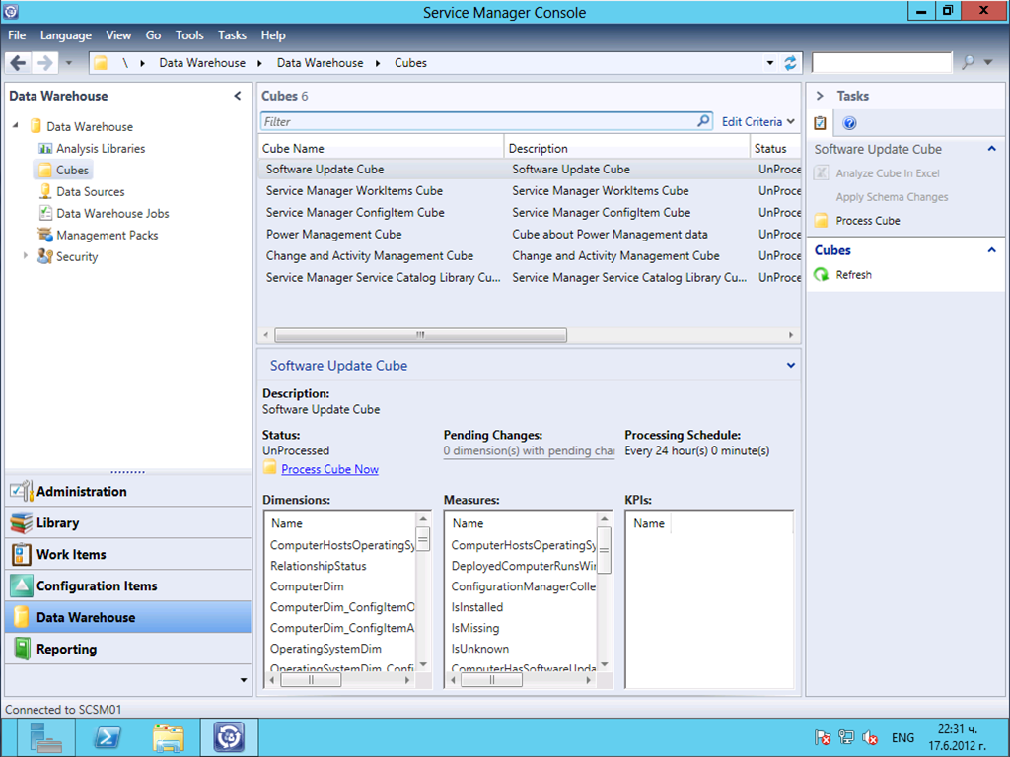Open the Tasks menu

coord(232,35)
